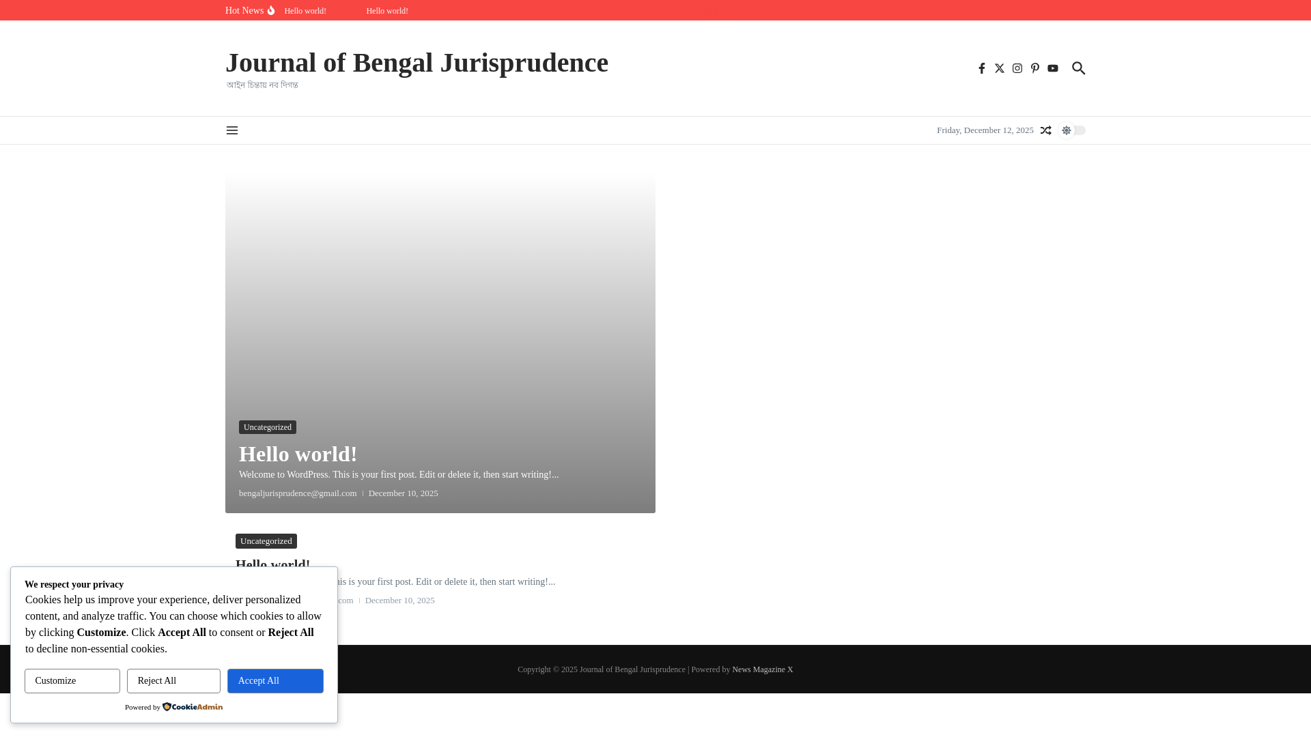Click featured post excerpt text
This screenshot has height=737, width=1311.
point(399,475)
